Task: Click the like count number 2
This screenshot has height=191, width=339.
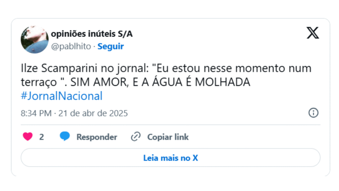Action: (x=41, y=137)
